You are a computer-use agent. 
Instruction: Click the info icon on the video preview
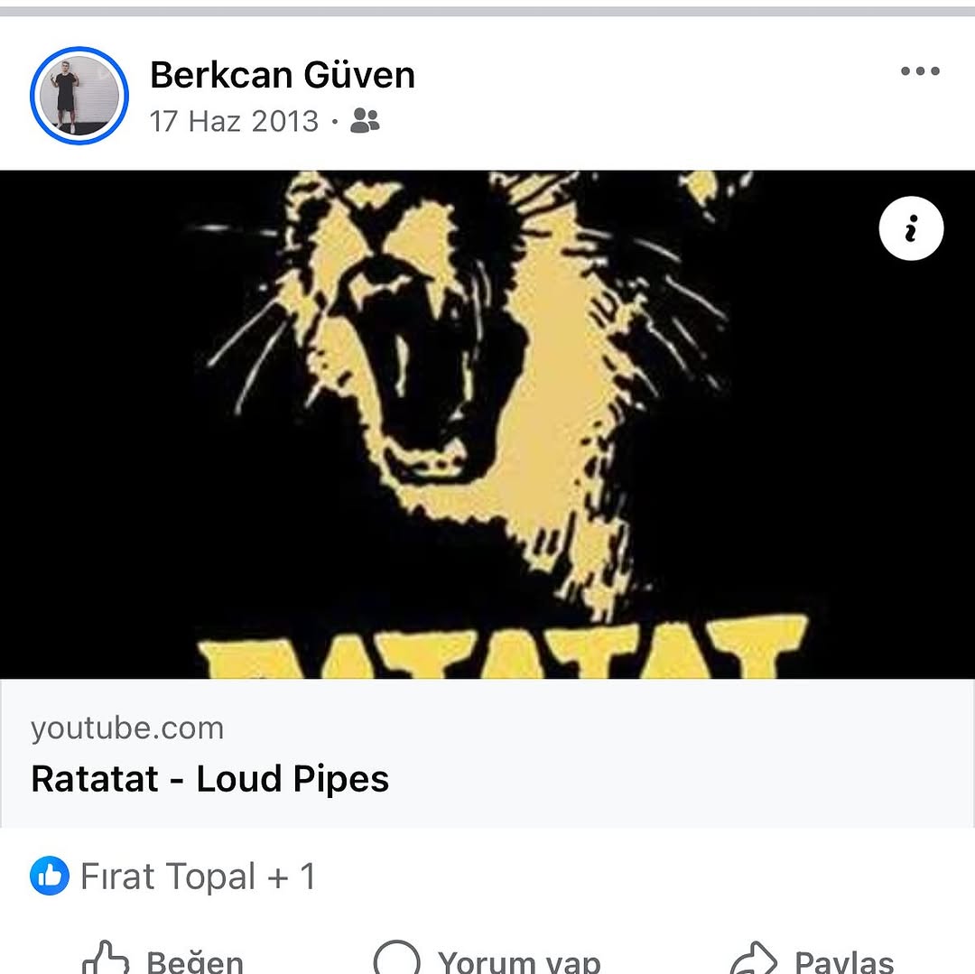point(911,228)
